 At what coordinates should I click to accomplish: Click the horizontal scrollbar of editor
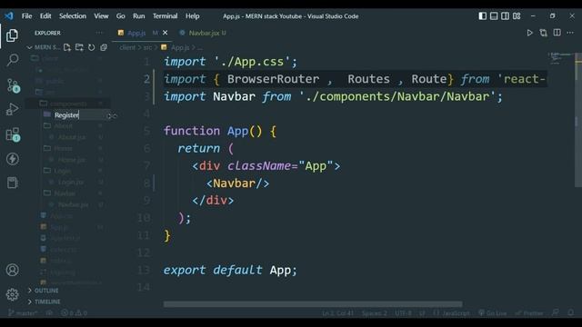(x=313, y=304)
